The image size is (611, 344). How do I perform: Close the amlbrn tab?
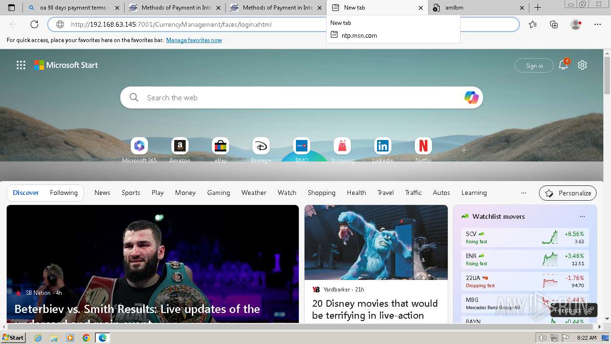coord(522,8)
